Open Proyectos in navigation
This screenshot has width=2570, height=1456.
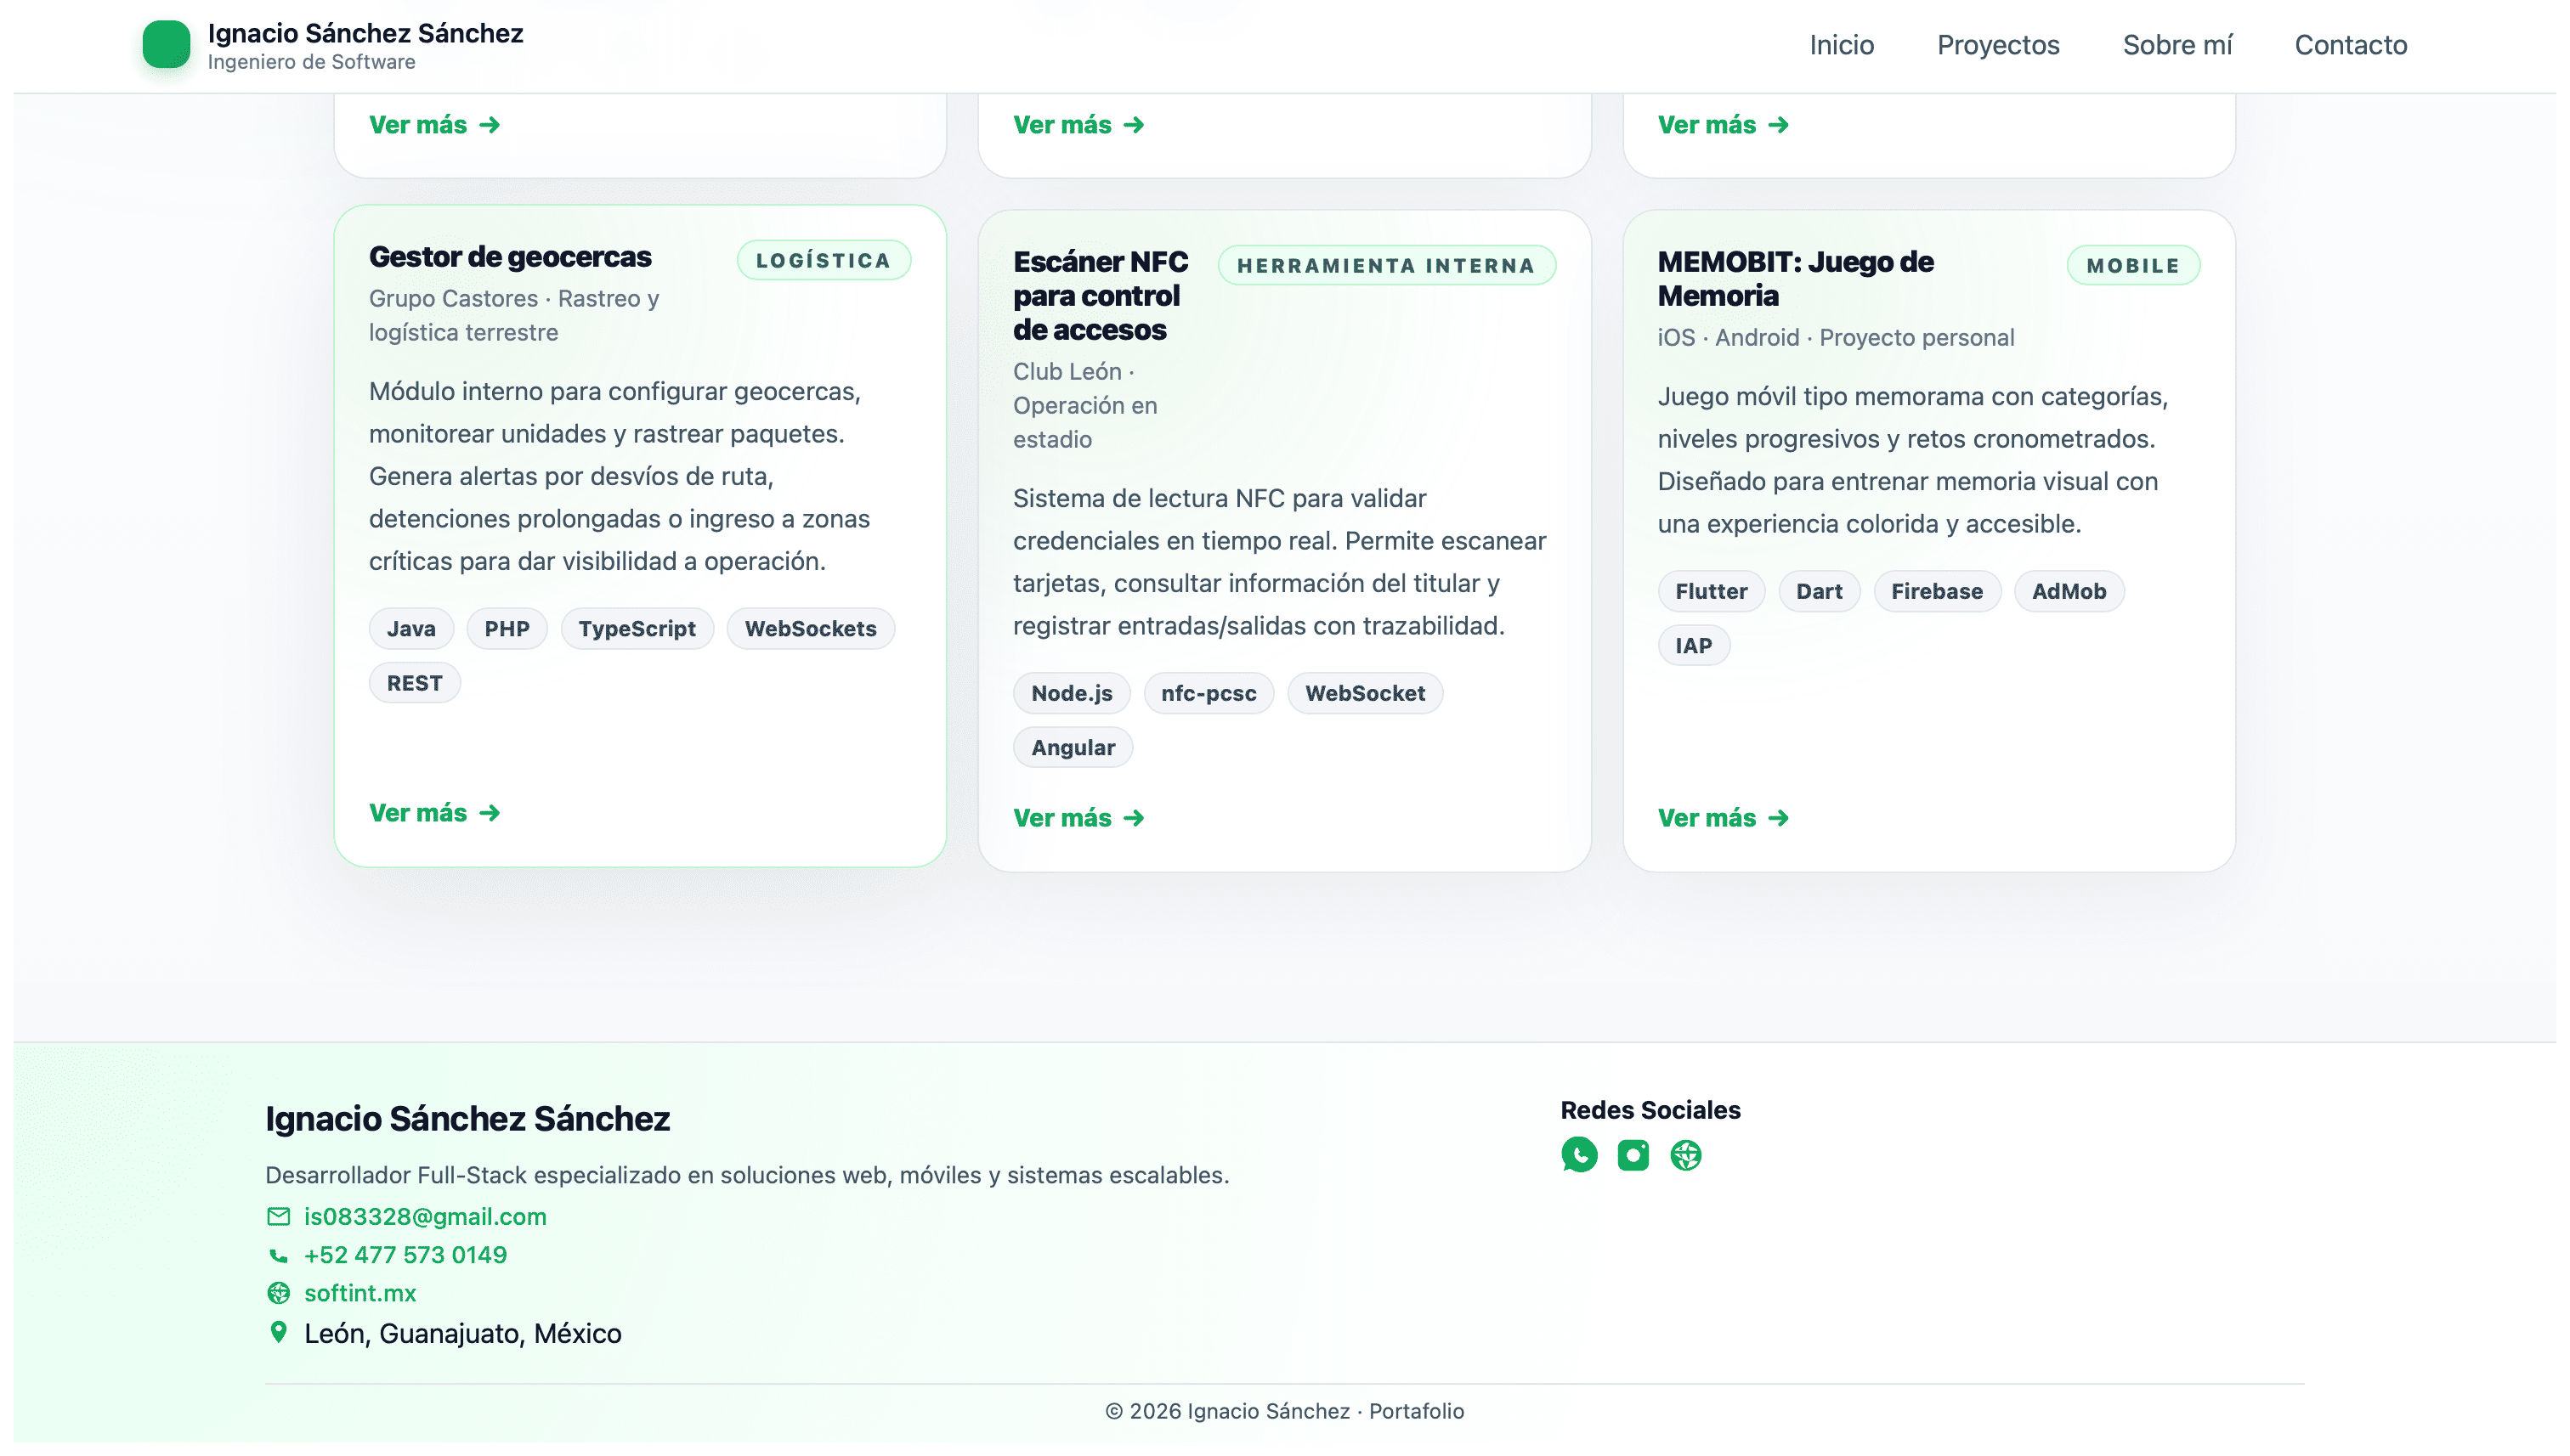click(1998, 45)
